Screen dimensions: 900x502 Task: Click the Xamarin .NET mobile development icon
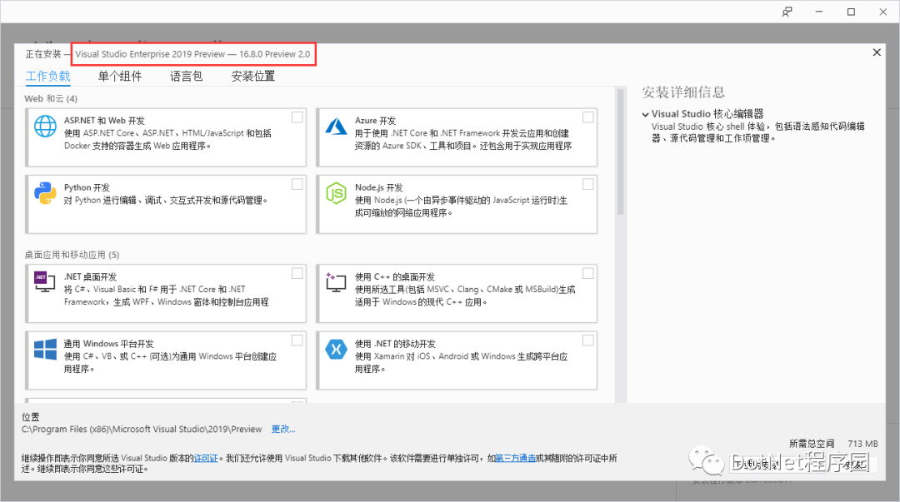tap(337, 349)
